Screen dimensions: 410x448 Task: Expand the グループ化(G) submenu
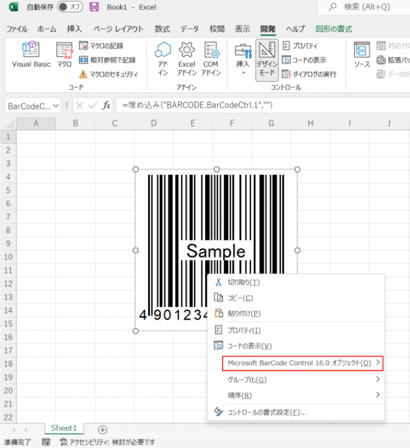[296, 380]
